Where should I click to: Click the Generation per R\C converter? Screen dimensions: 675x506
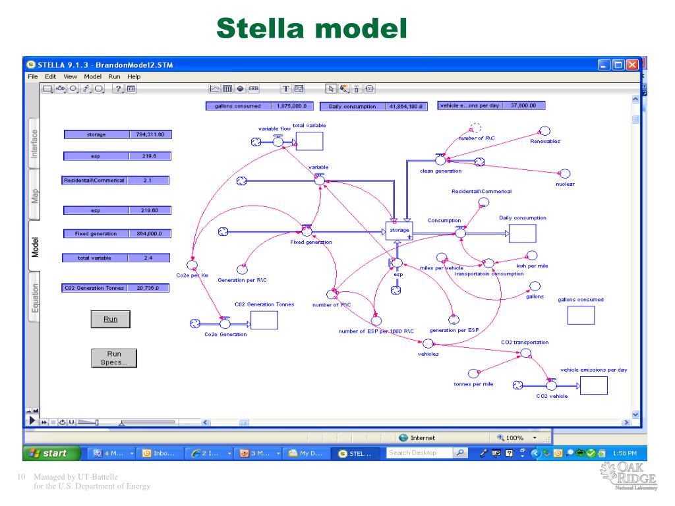pos(243,269)
